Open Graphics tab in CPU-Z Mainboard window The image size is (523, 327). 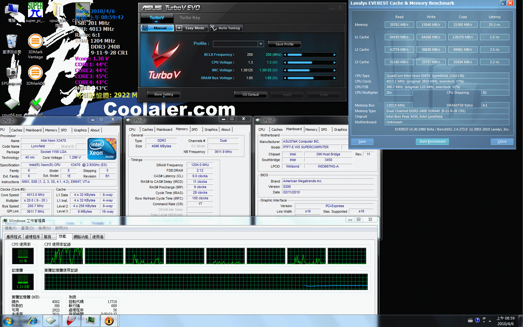341,130
